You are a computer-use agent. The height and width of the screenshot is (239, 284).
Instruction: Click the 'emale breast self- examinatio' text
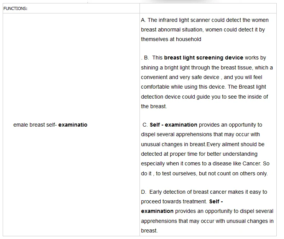(x=50, y=125)
